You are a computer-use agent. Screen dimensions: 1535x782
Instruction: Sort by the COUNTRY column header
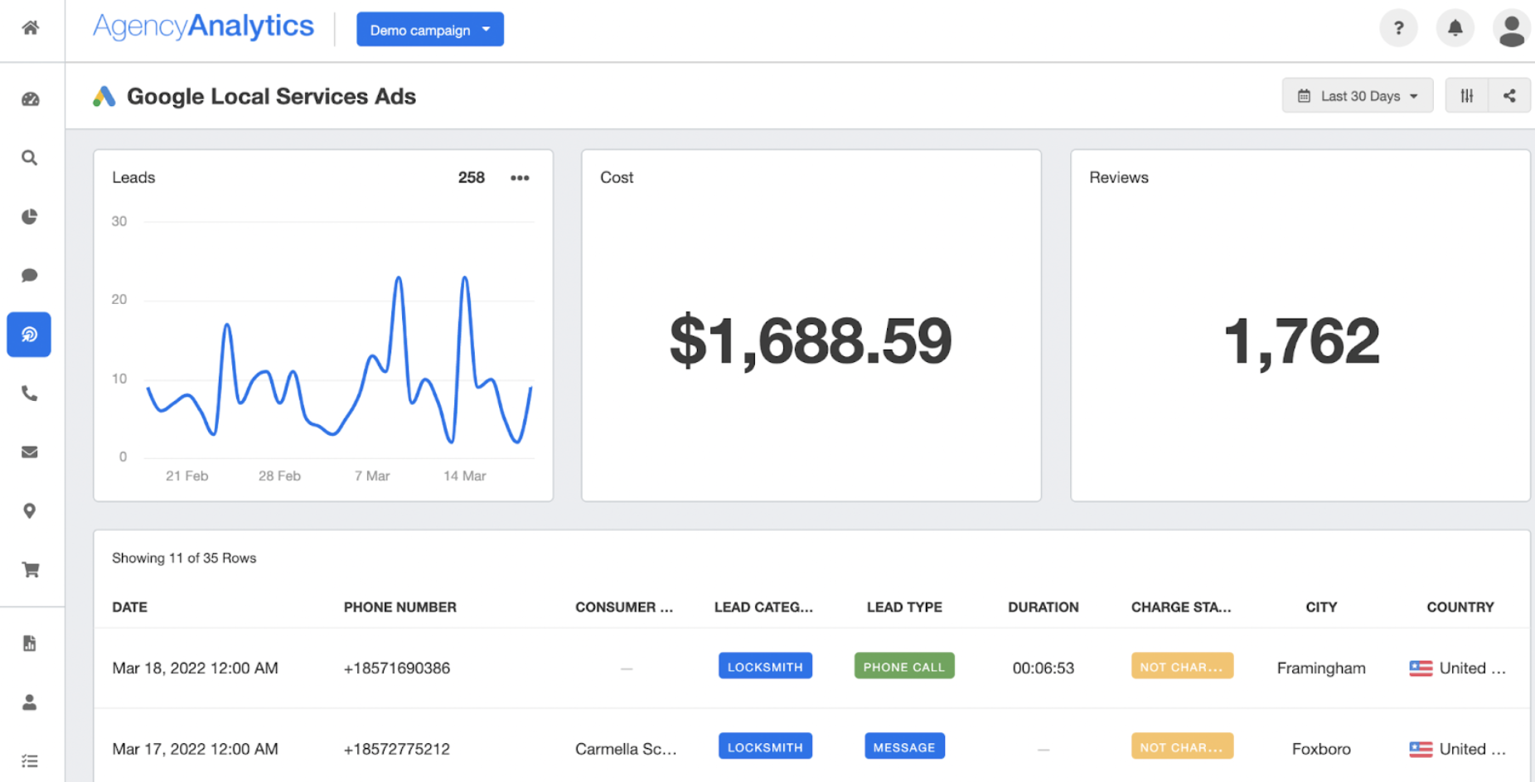pyautogui.click(x=1460, y=607)
